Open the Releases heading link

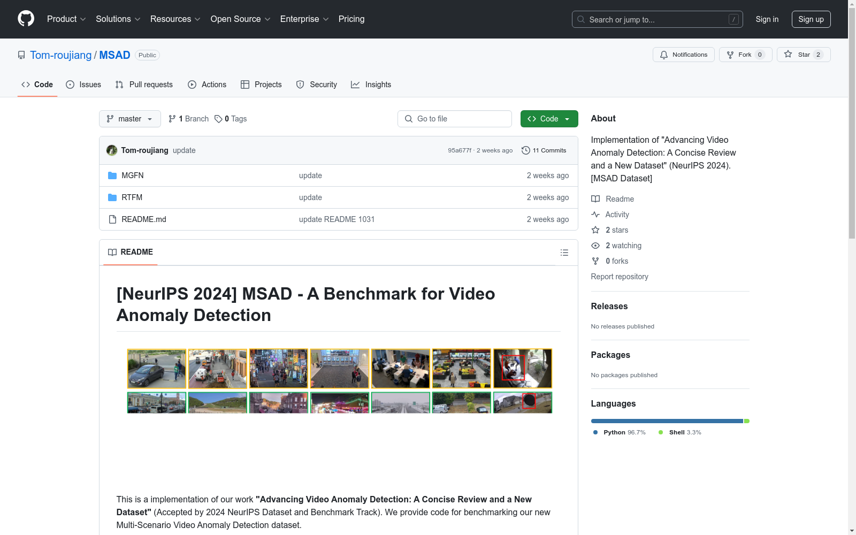609,306
